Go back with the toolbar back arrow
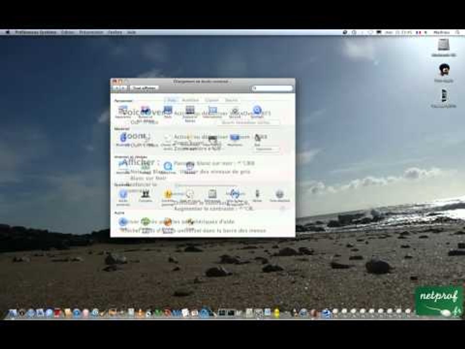Viewport: 465px width, 349px height. pyautogui.click(x=117, y=88)
